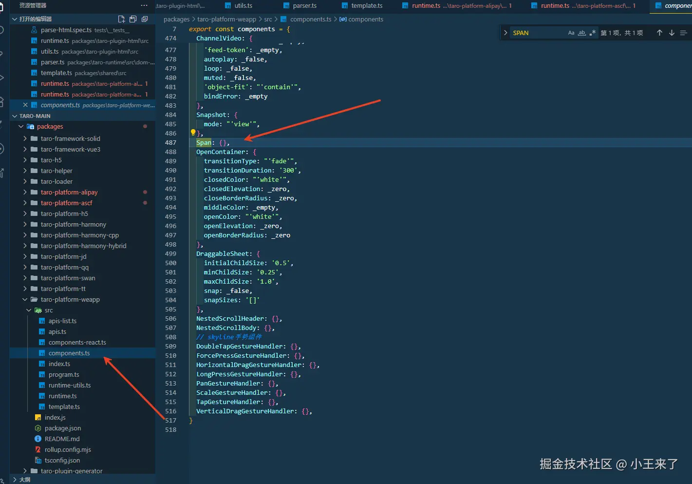The height and width of the screenshot is (484, 692).
Task: Expand the taro-platform-alipay folder
Action: point(69,192)
